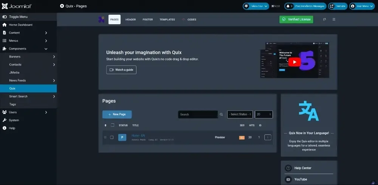Click the sync arrows icon near Verified License

coord(324,19)
